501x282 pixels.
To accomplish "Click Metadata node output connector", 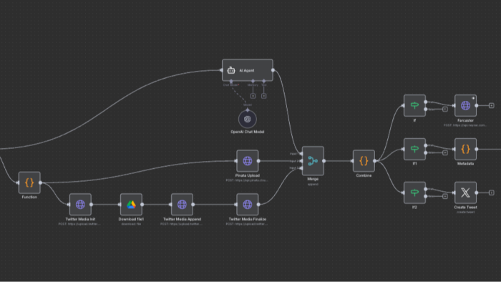I will pos(476,149).
